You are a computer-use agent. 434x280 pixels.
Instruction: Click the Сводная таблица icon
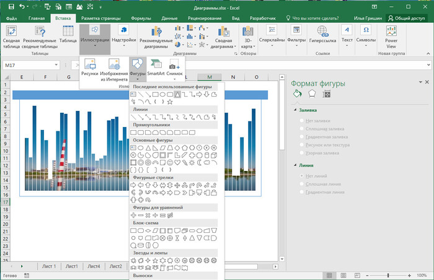pos(11,31)
